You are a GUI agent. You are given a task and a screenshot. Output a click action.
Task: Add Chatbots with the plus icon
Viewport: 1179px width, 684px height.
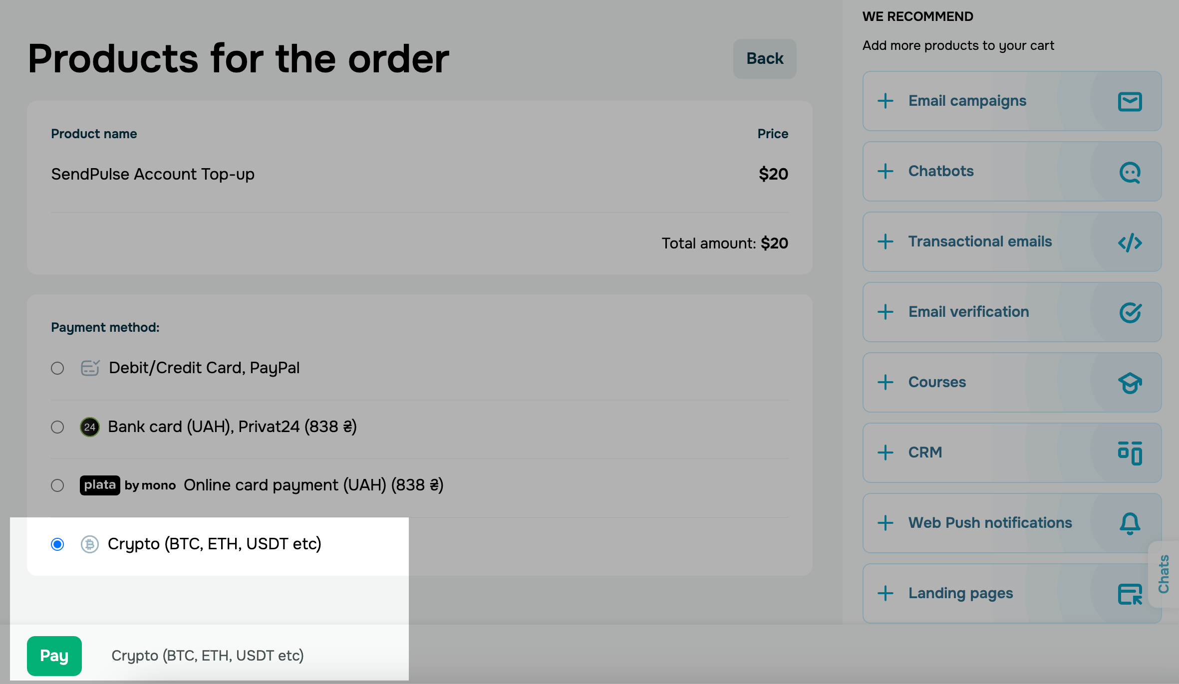click(x=885, y=171)
